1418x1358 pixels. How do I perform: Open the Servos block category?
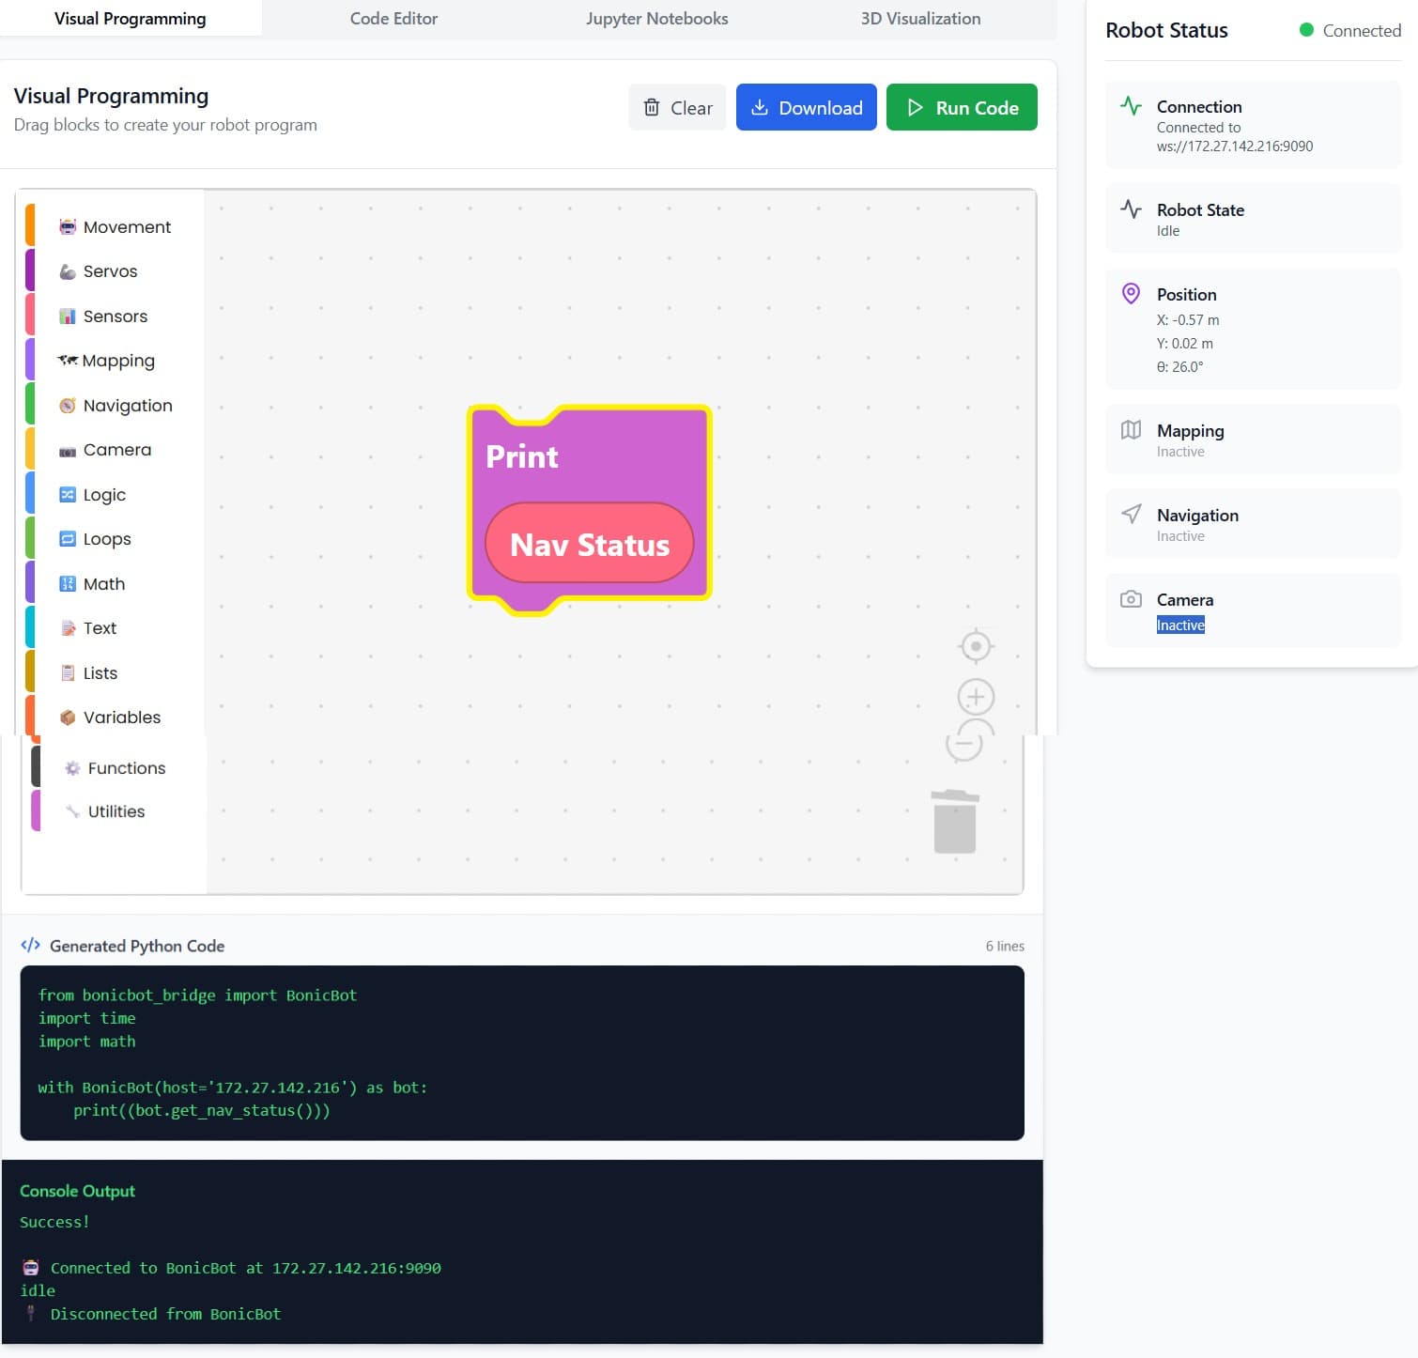click(68, 271)
